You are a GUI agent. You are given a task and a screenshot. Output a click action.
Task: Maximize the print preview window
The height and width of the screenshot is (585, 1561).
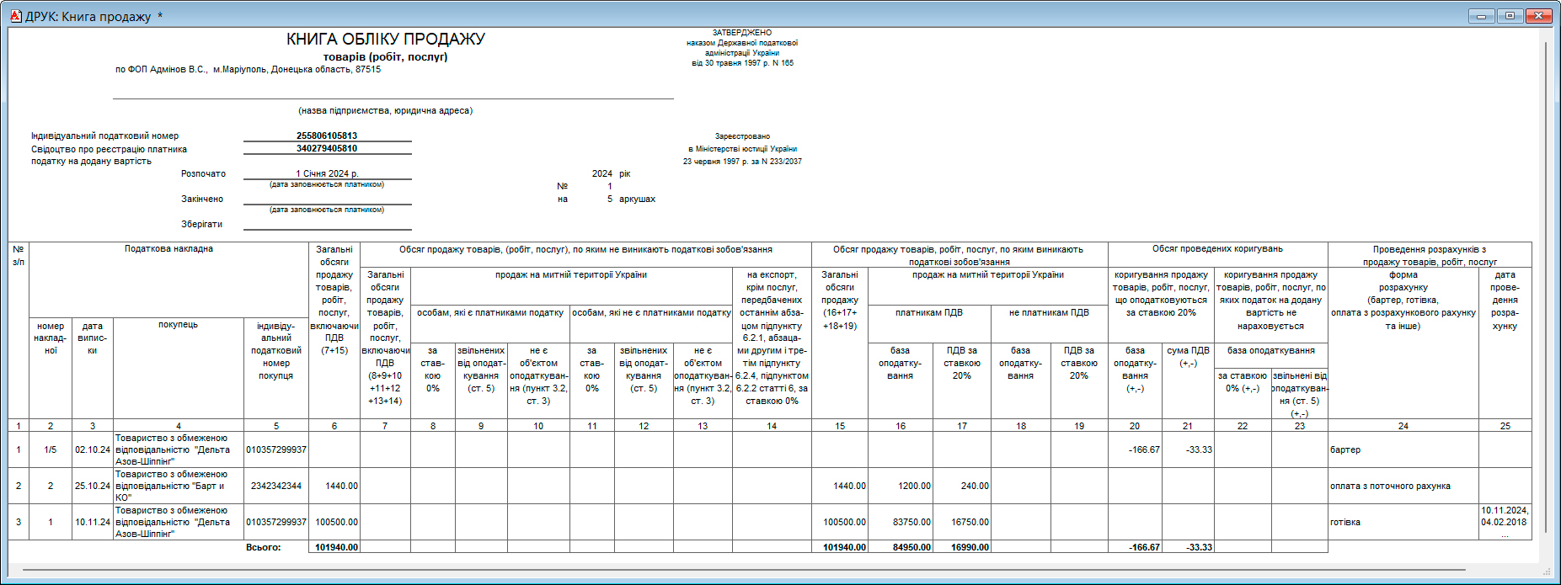click(1510, 16)
